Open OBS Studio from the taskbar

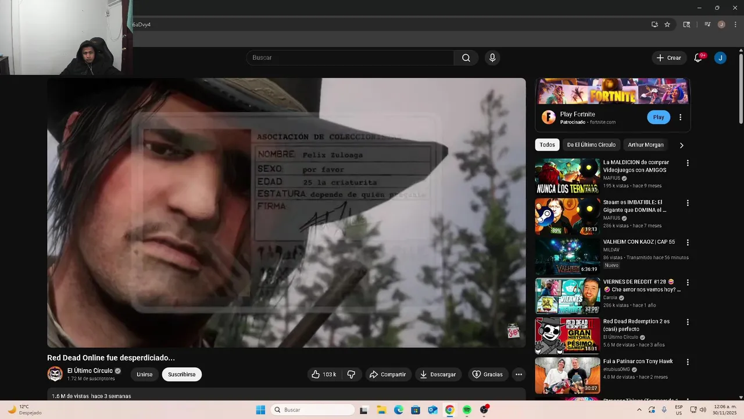pyautogui.click(x=484, y=410)
